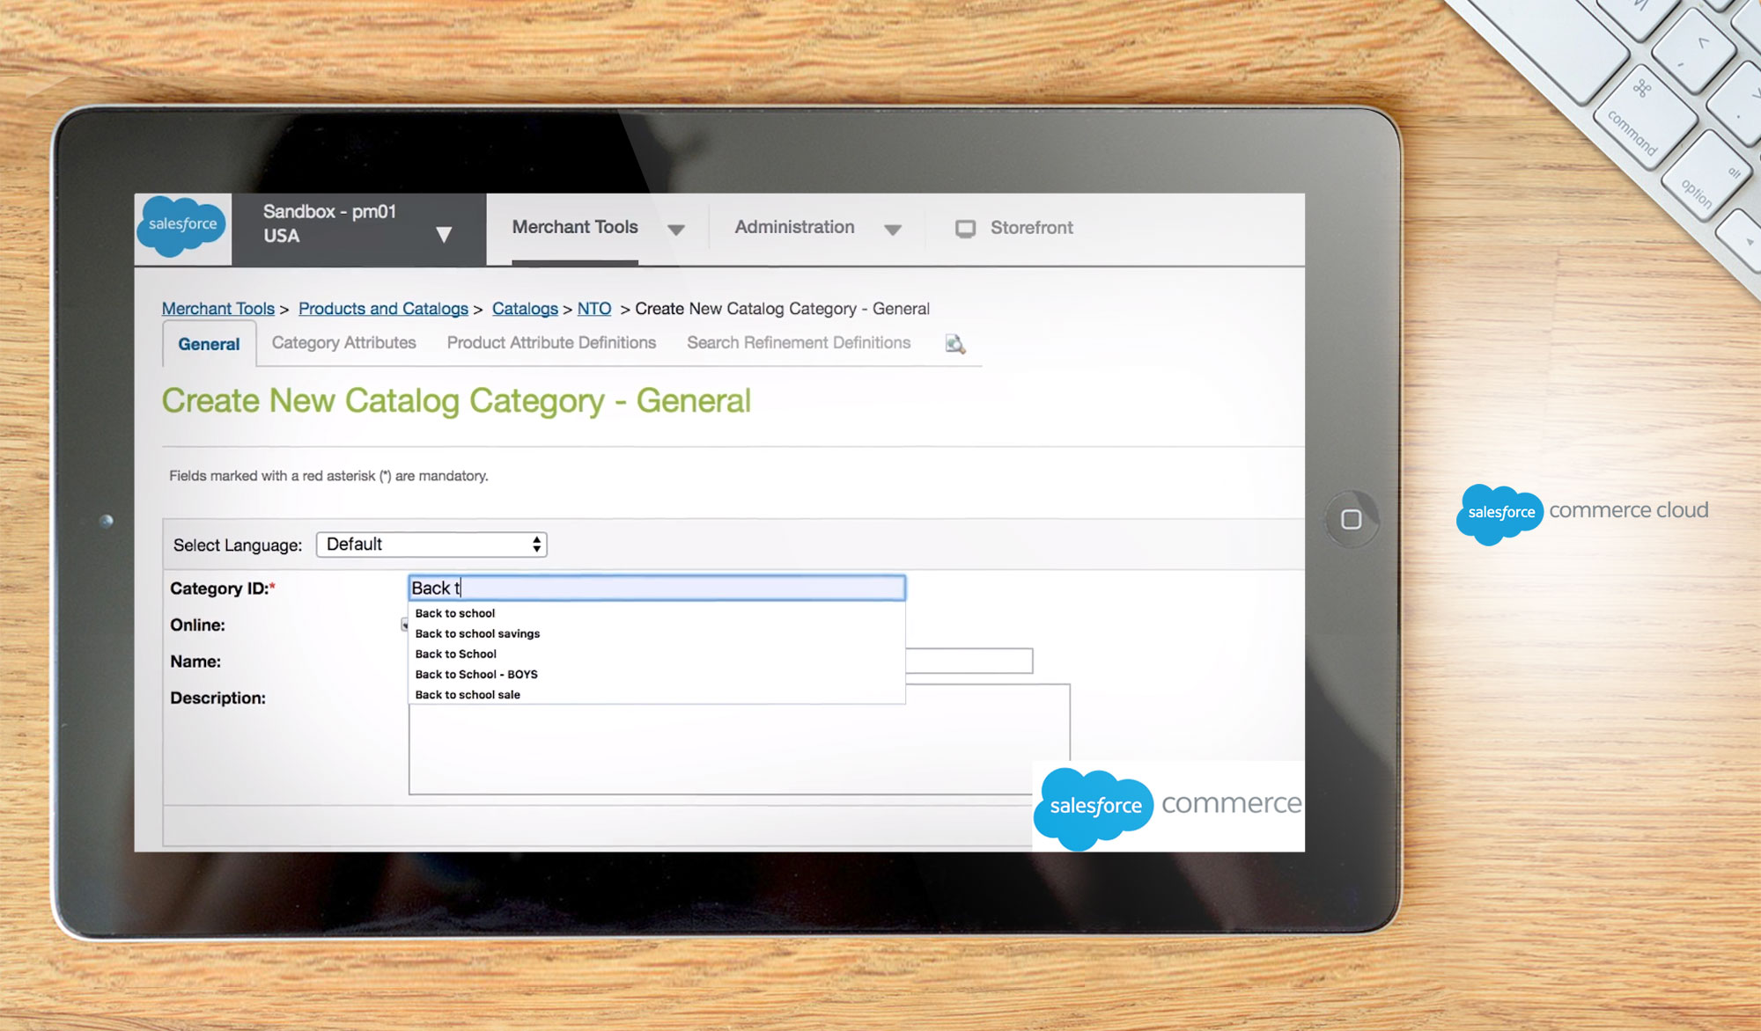The image size is (1761, 1031).
Task: Click the Salesforce cloud logo in header
Action: (x=182, y=226)
